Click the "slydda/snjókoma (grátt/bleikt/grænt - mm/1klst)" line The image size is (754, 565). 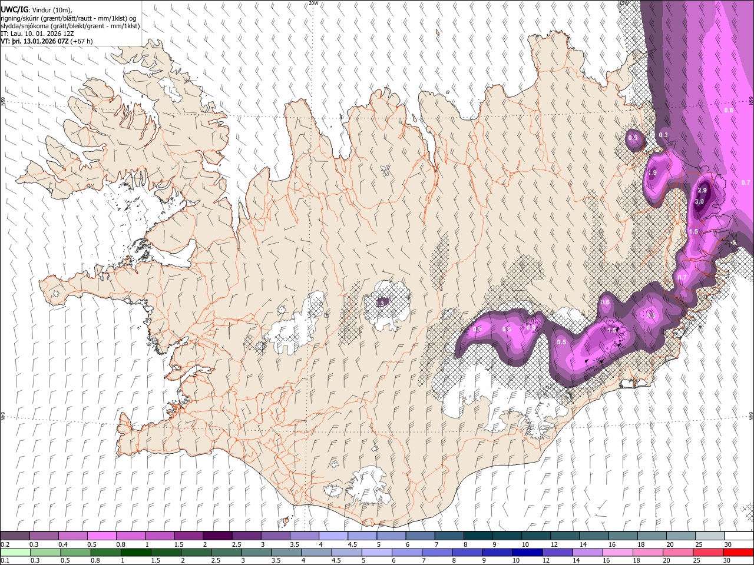[x=71, y=26]
